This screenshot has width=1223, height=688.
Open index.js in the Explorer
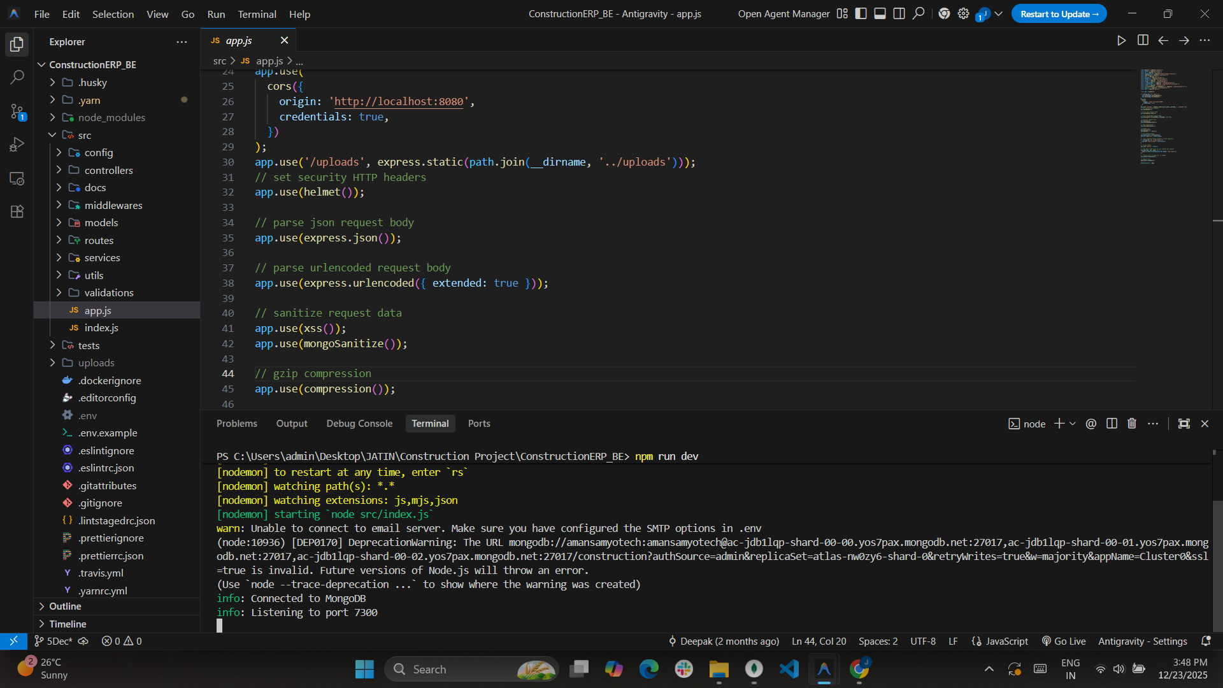[x=101, y=327]
